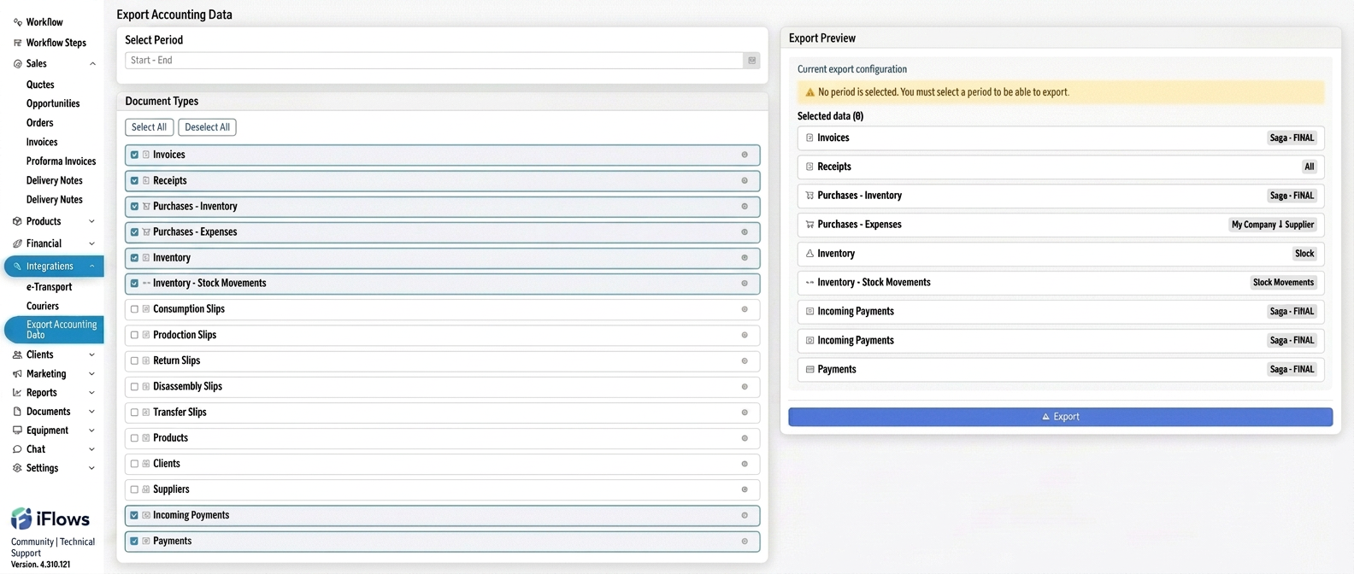Click the Start - End period field
This screenshot has height=574, width=1354.
[434, 61]
